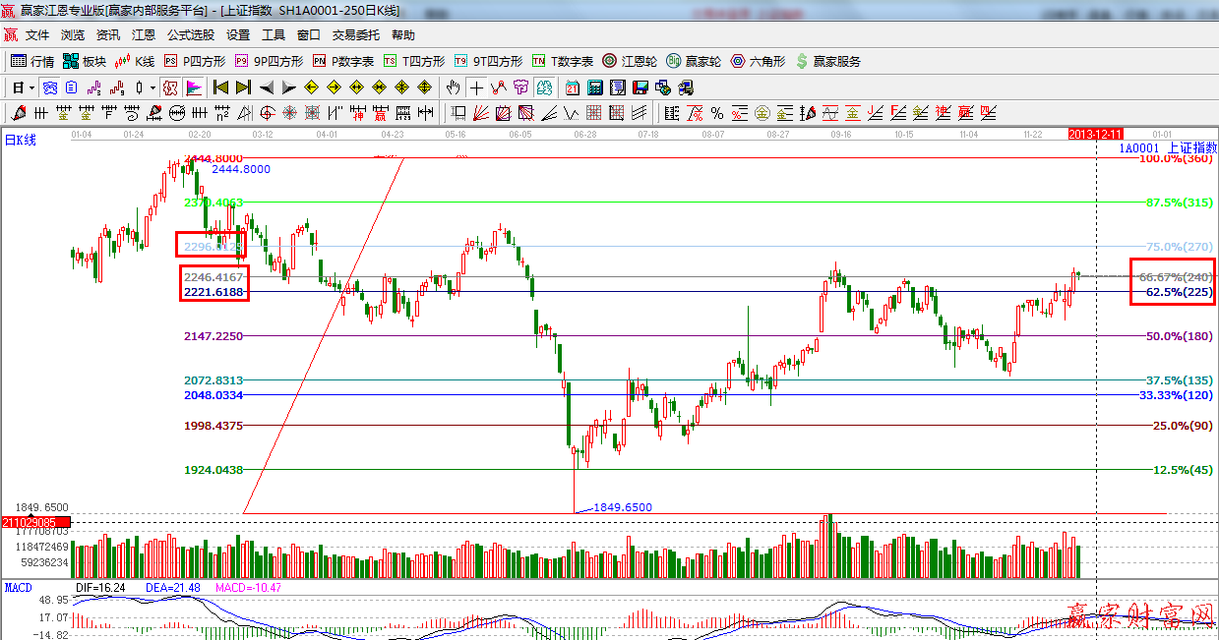Click the red floppy disk save icon

pos(640,87)
